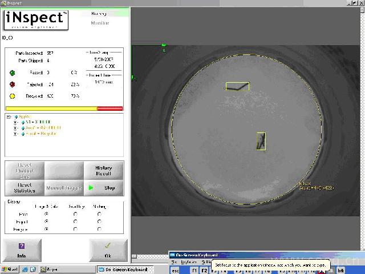
Task: Select Image & Data for the Pass row
Action: pyautogui.click(x=46, y=213)
